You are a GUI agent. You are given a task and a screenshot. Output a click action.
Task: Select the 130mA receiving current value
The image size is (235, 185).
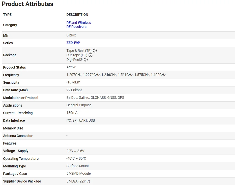click(72, 113)
